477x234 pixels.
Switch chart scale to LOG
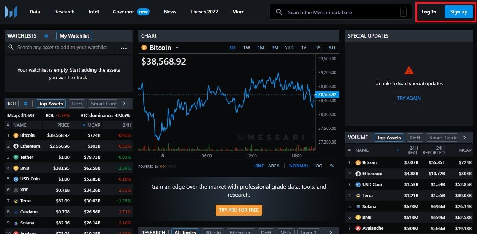coord(318,166)
